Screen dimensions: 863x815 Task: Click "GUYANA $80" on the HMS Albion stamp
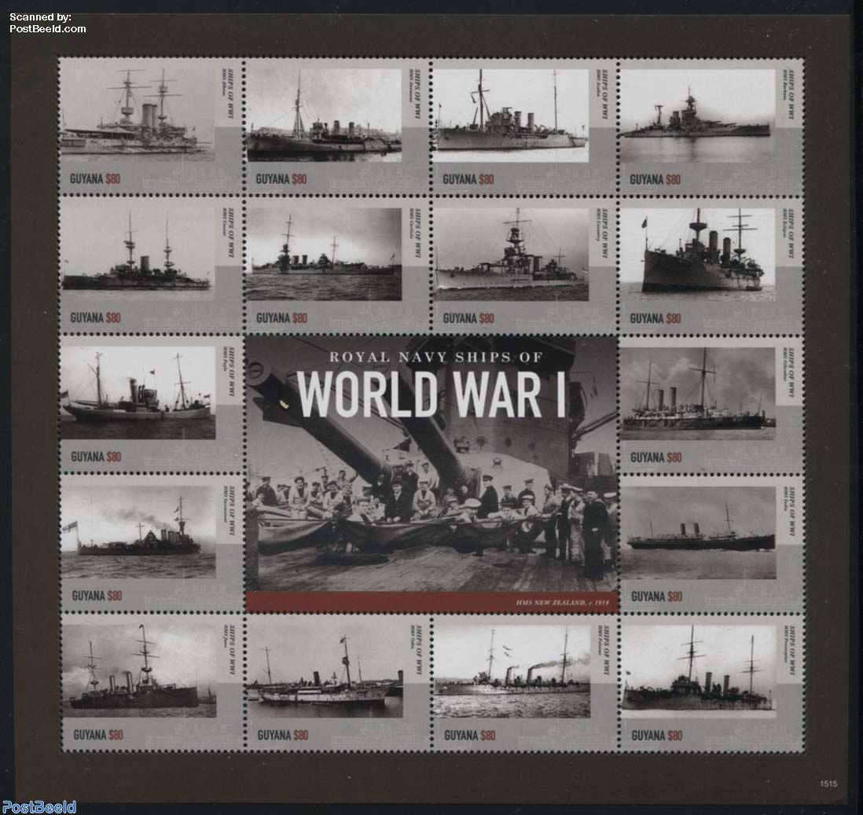tap(94, 179)
